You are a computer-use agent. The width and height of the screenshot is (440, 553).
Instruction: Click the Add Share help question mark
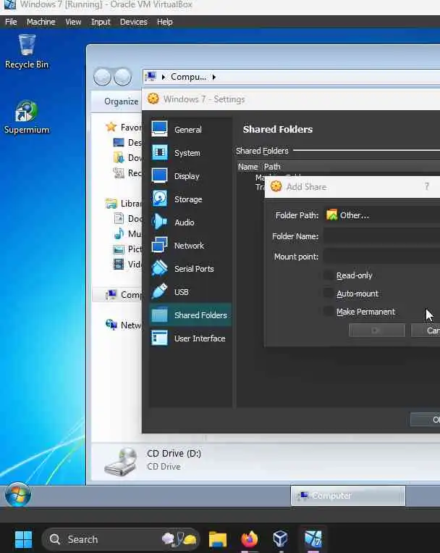[x=427, y=186]
